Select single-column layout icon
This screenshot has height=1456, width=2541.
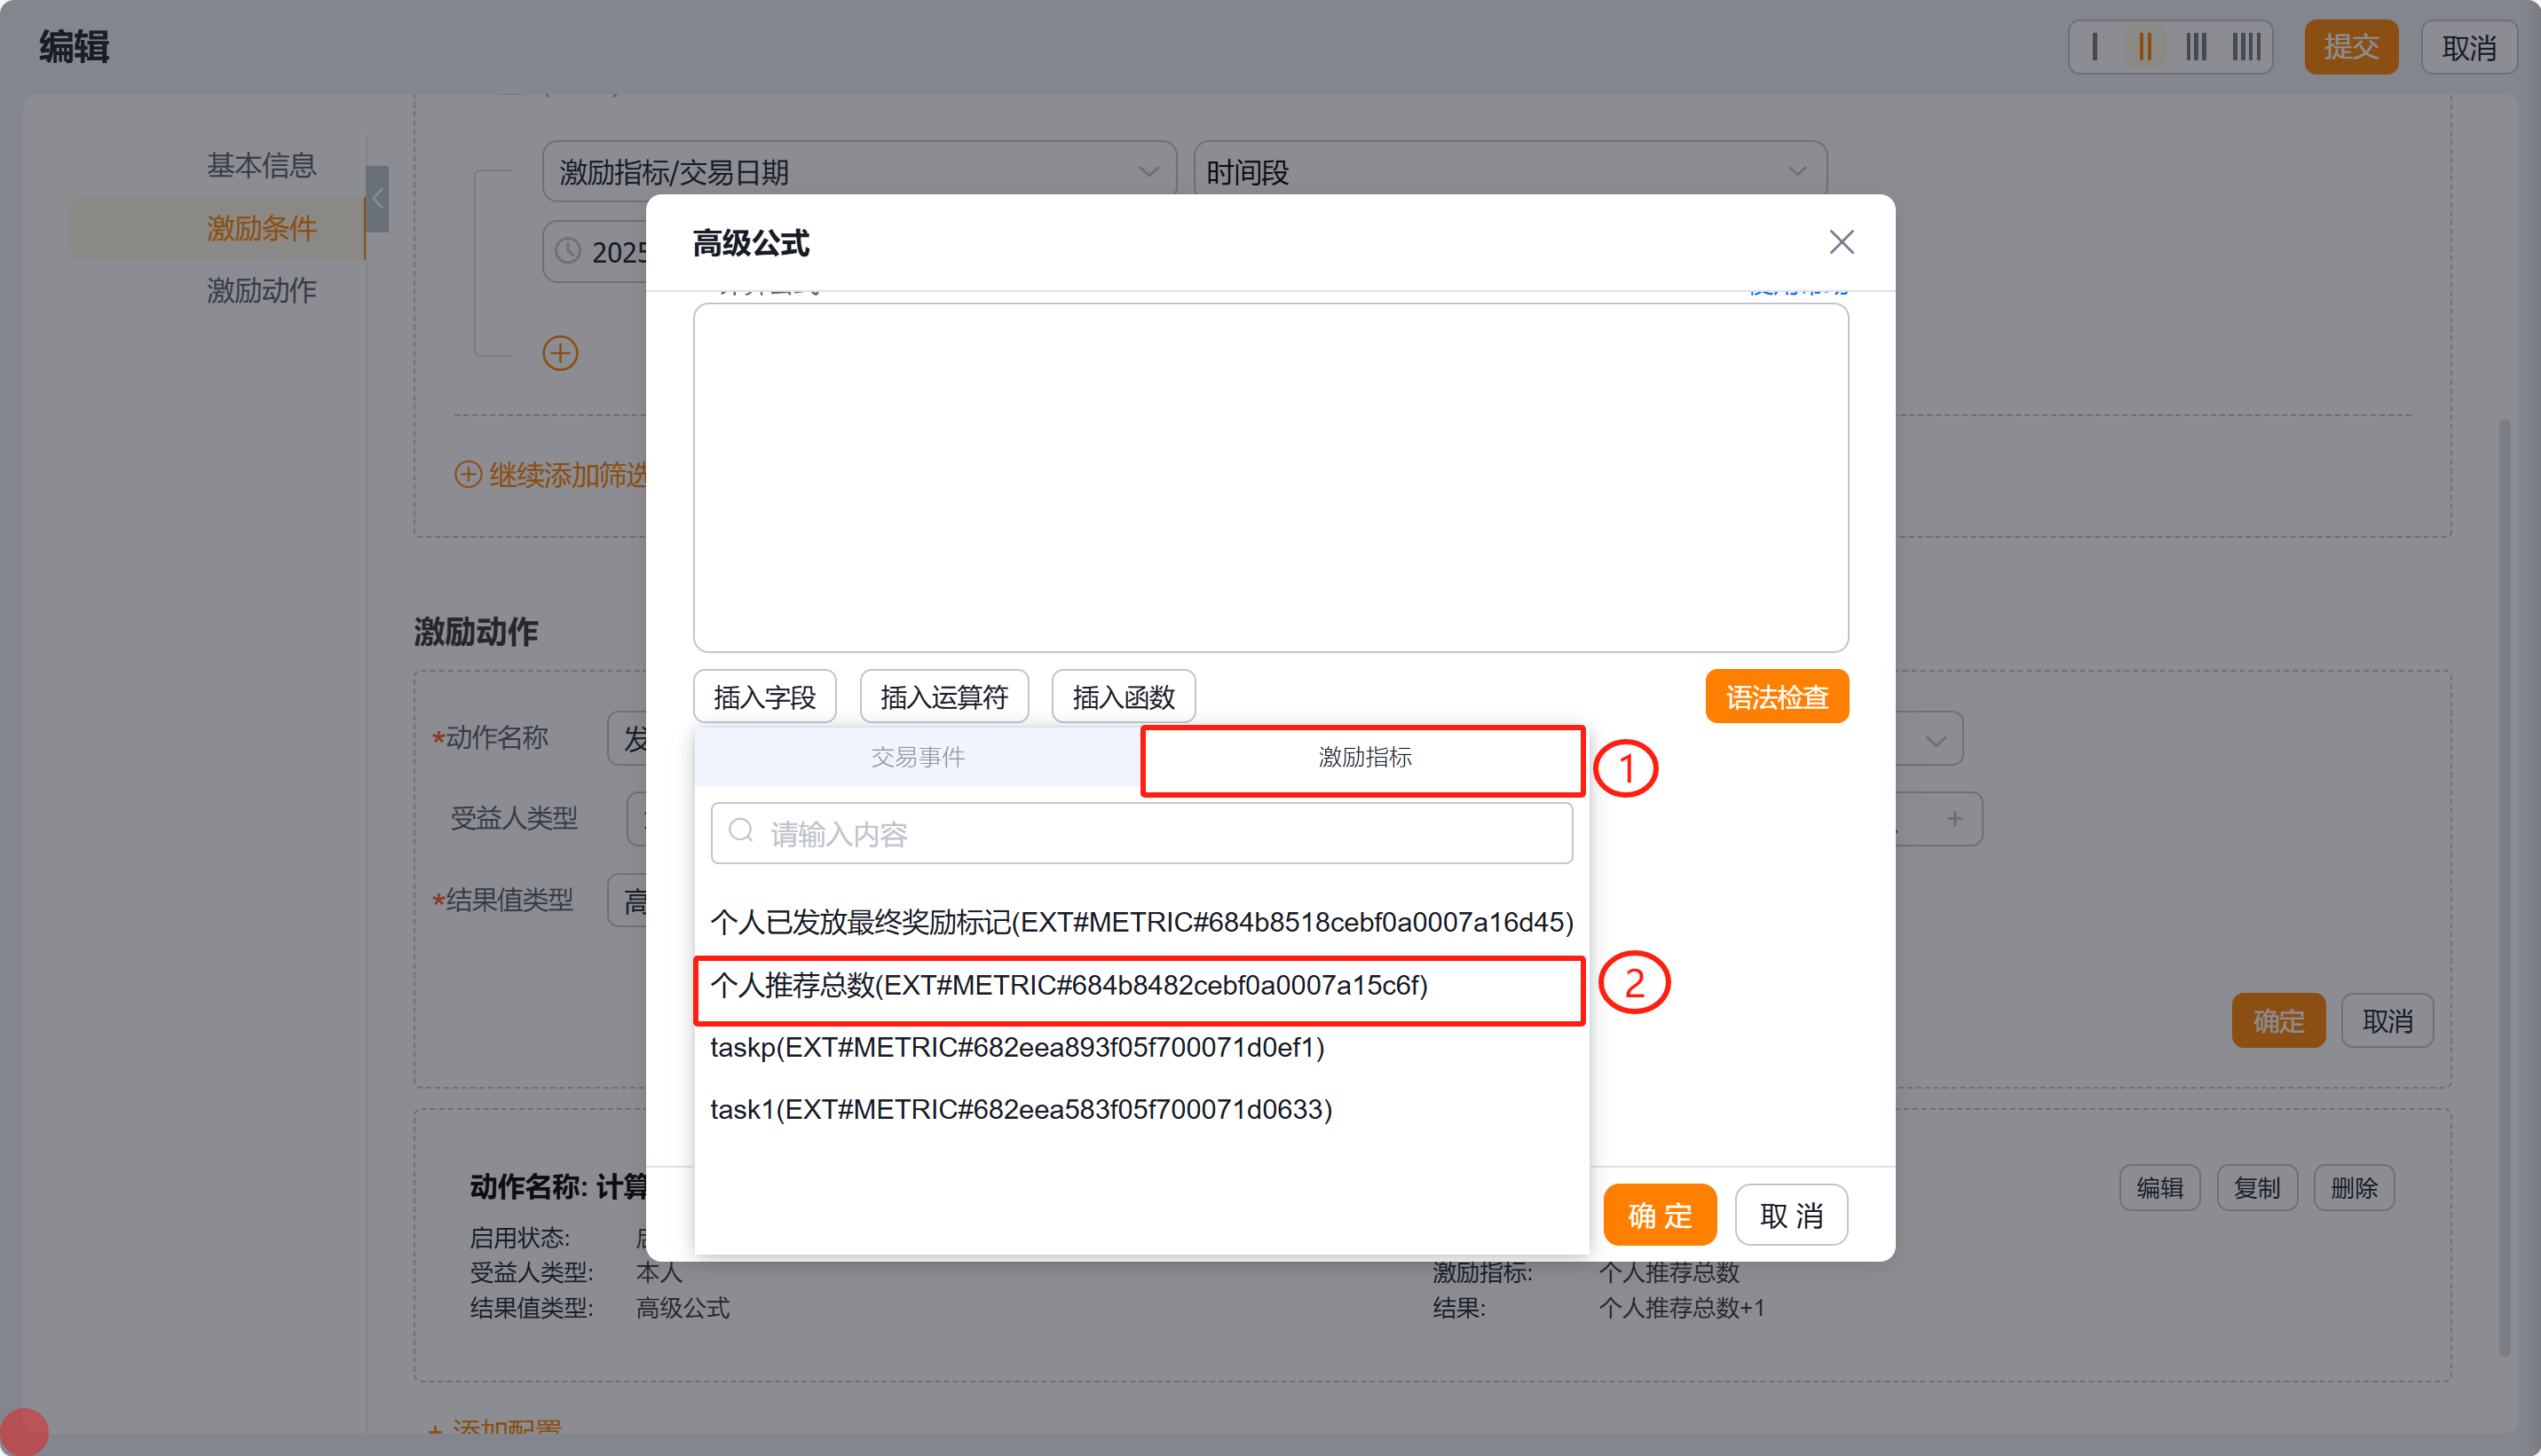pyautogui.click(x=2095, y=47)
